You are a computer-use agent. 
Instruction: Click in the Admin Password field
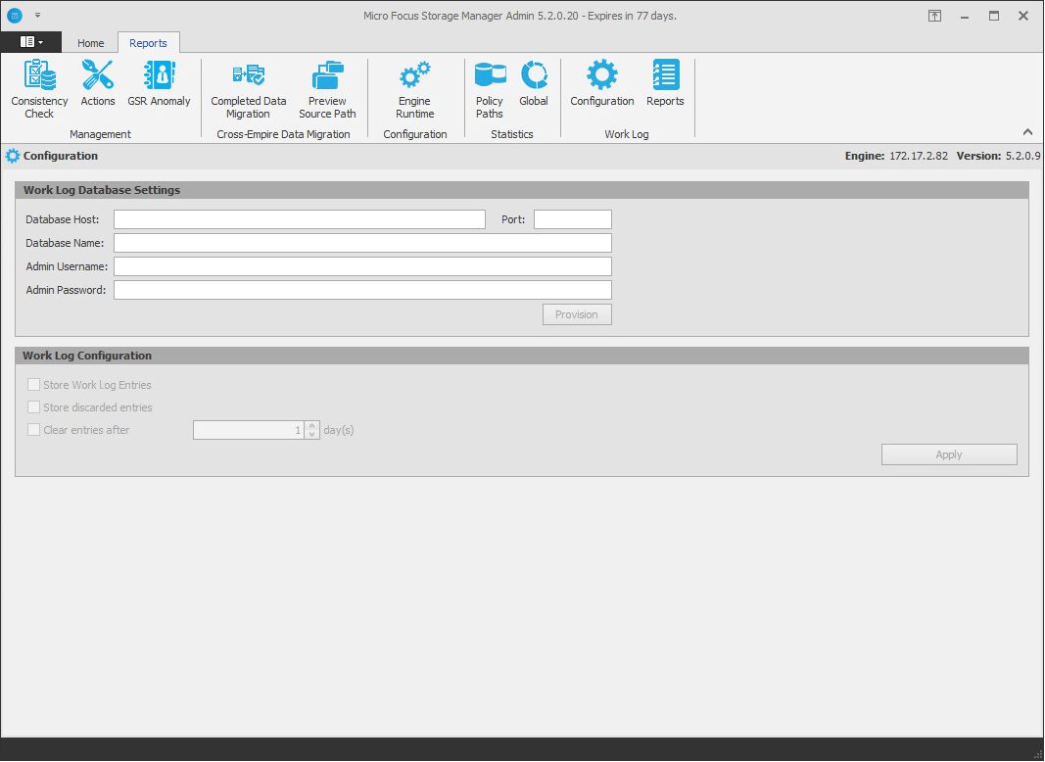tap(362, 290)
